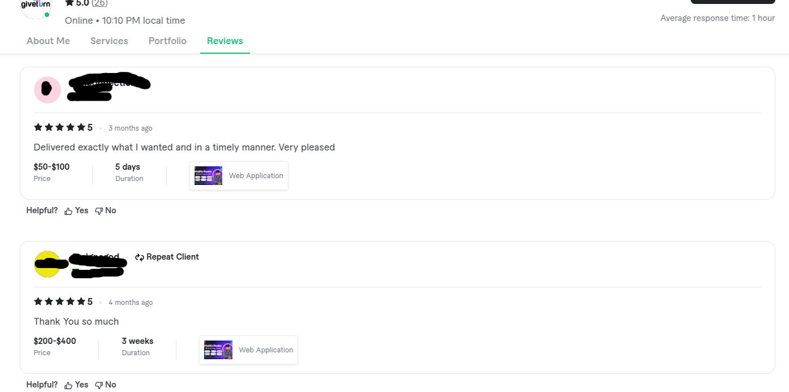Viewport: 789px width, 392px height.
Task: Click thumbs-up Yes icon under second review
Action: 68,385
